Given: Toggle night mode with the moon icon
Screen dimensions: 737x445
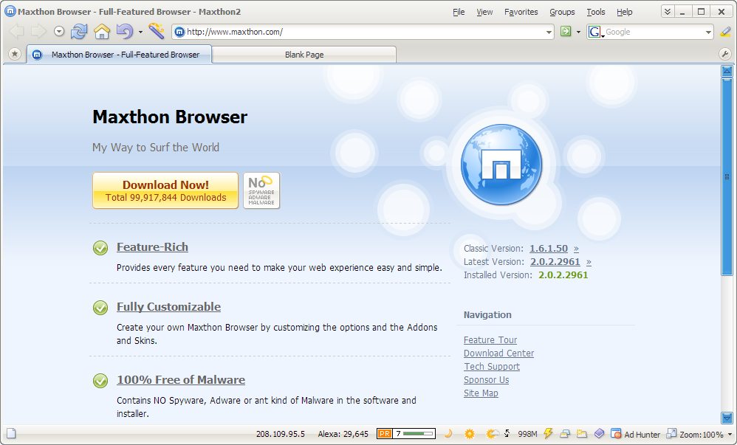Looking at the screenshot, I should pyautogui.click(x=448, y=434).
